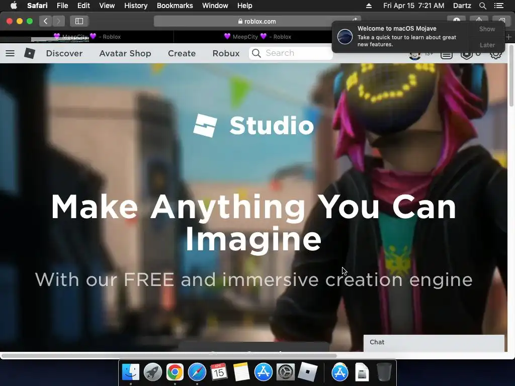Click Show on the Mojave notification
This screenshot has height=386, width=515.
(x=487, y=29)
